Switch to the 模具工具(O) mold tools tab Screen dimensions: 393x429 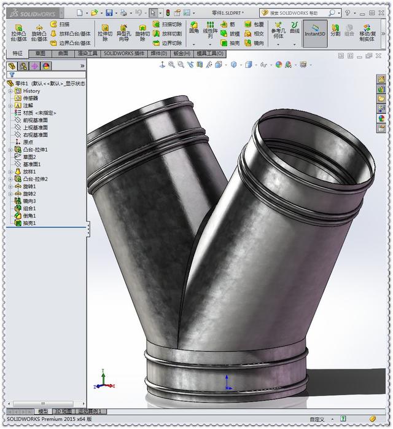pos(210,53)
